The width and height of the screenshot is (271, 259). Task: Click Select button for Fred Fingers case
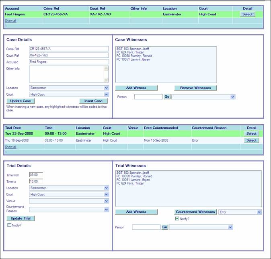(247, 14)
